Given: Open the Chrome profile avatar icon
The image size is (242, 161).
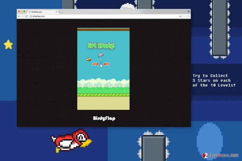Looking at the screenshot, I should 188,11.
